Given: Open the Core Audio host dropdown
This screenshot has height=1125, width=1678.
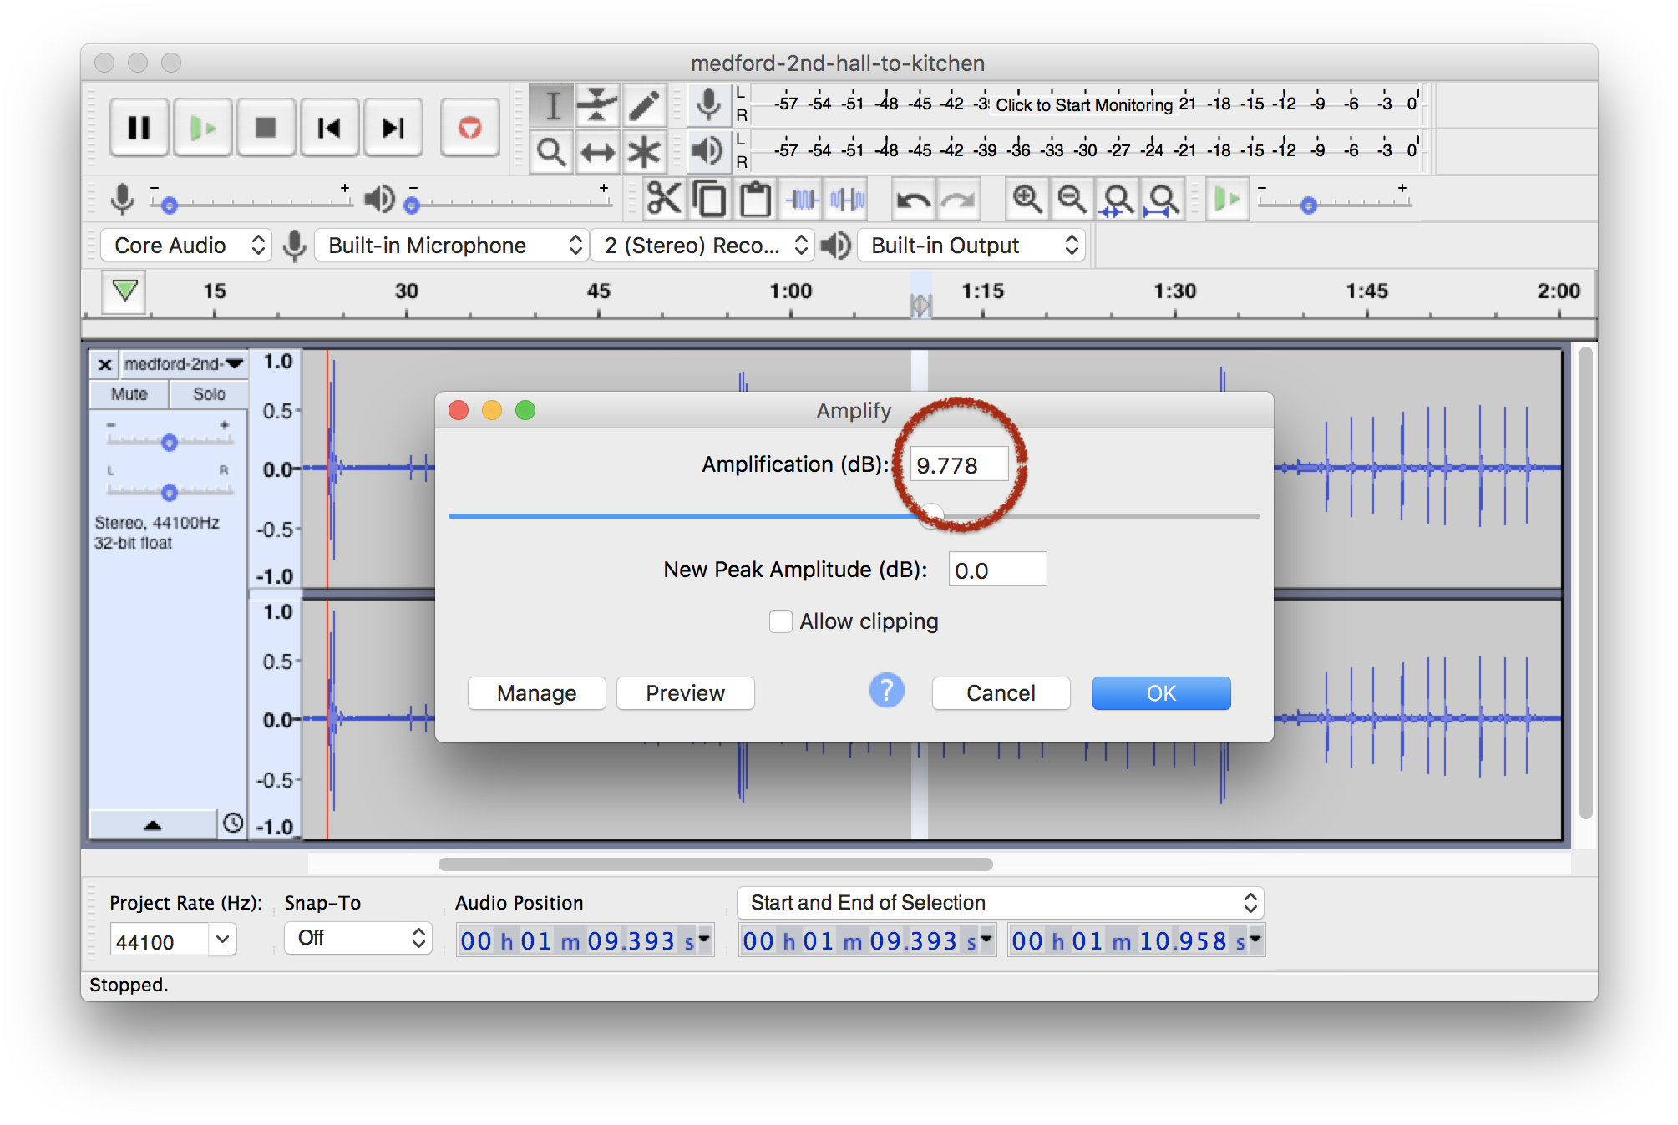Looking at the screenshot, I should pyautogui.click(x=186, y=246).
